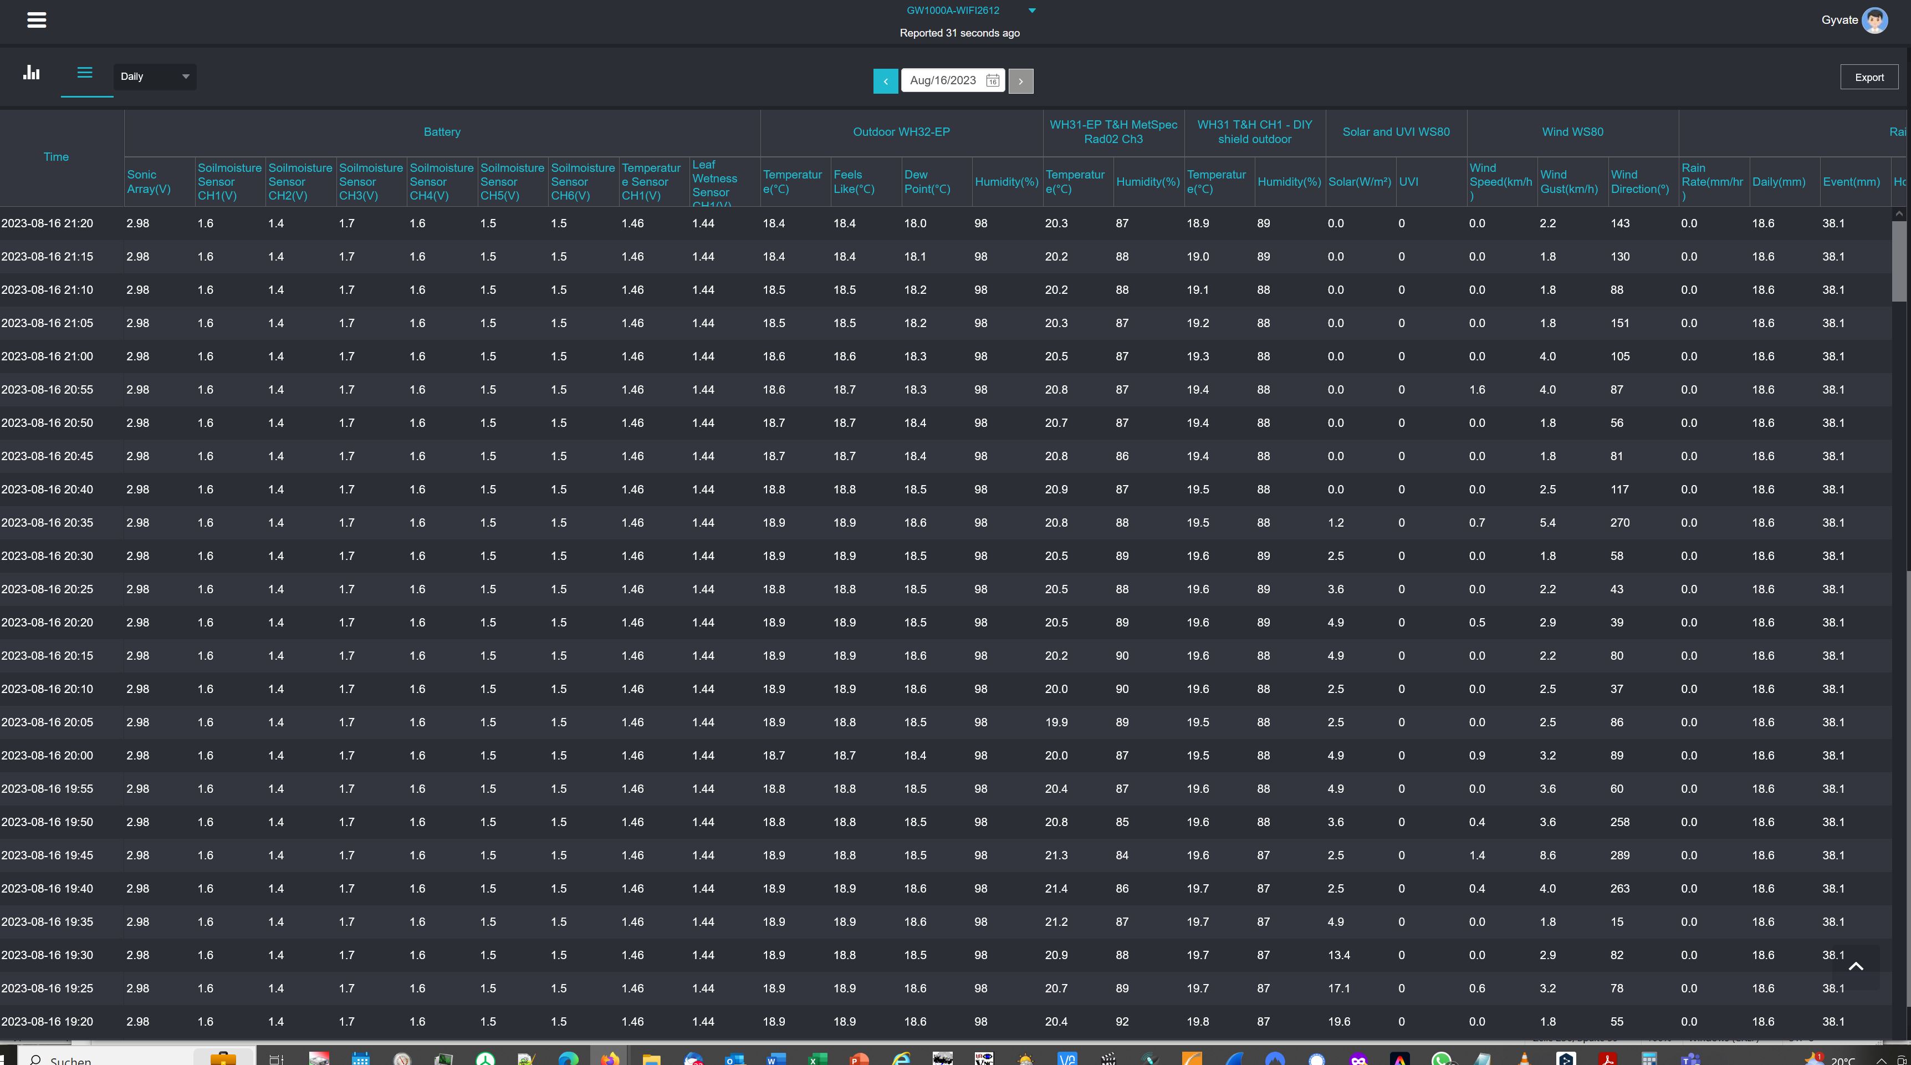Go to previous day with left arrow

pos(885,81)
